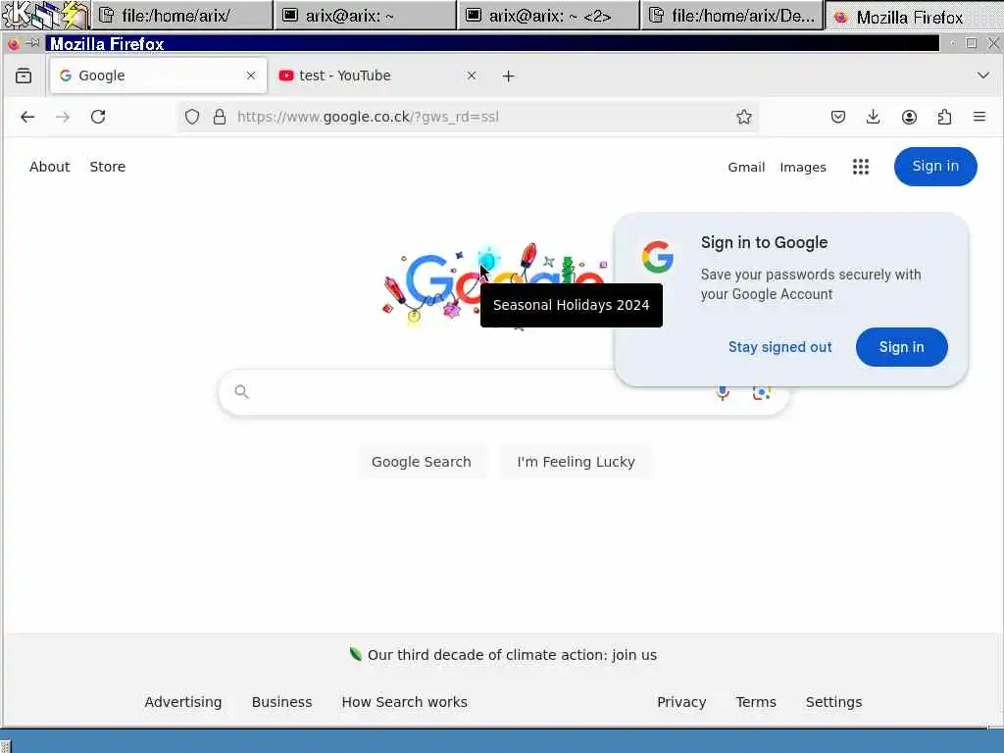Click the Sign in button in the Google header
The image size is (1004, 753).
935,167
